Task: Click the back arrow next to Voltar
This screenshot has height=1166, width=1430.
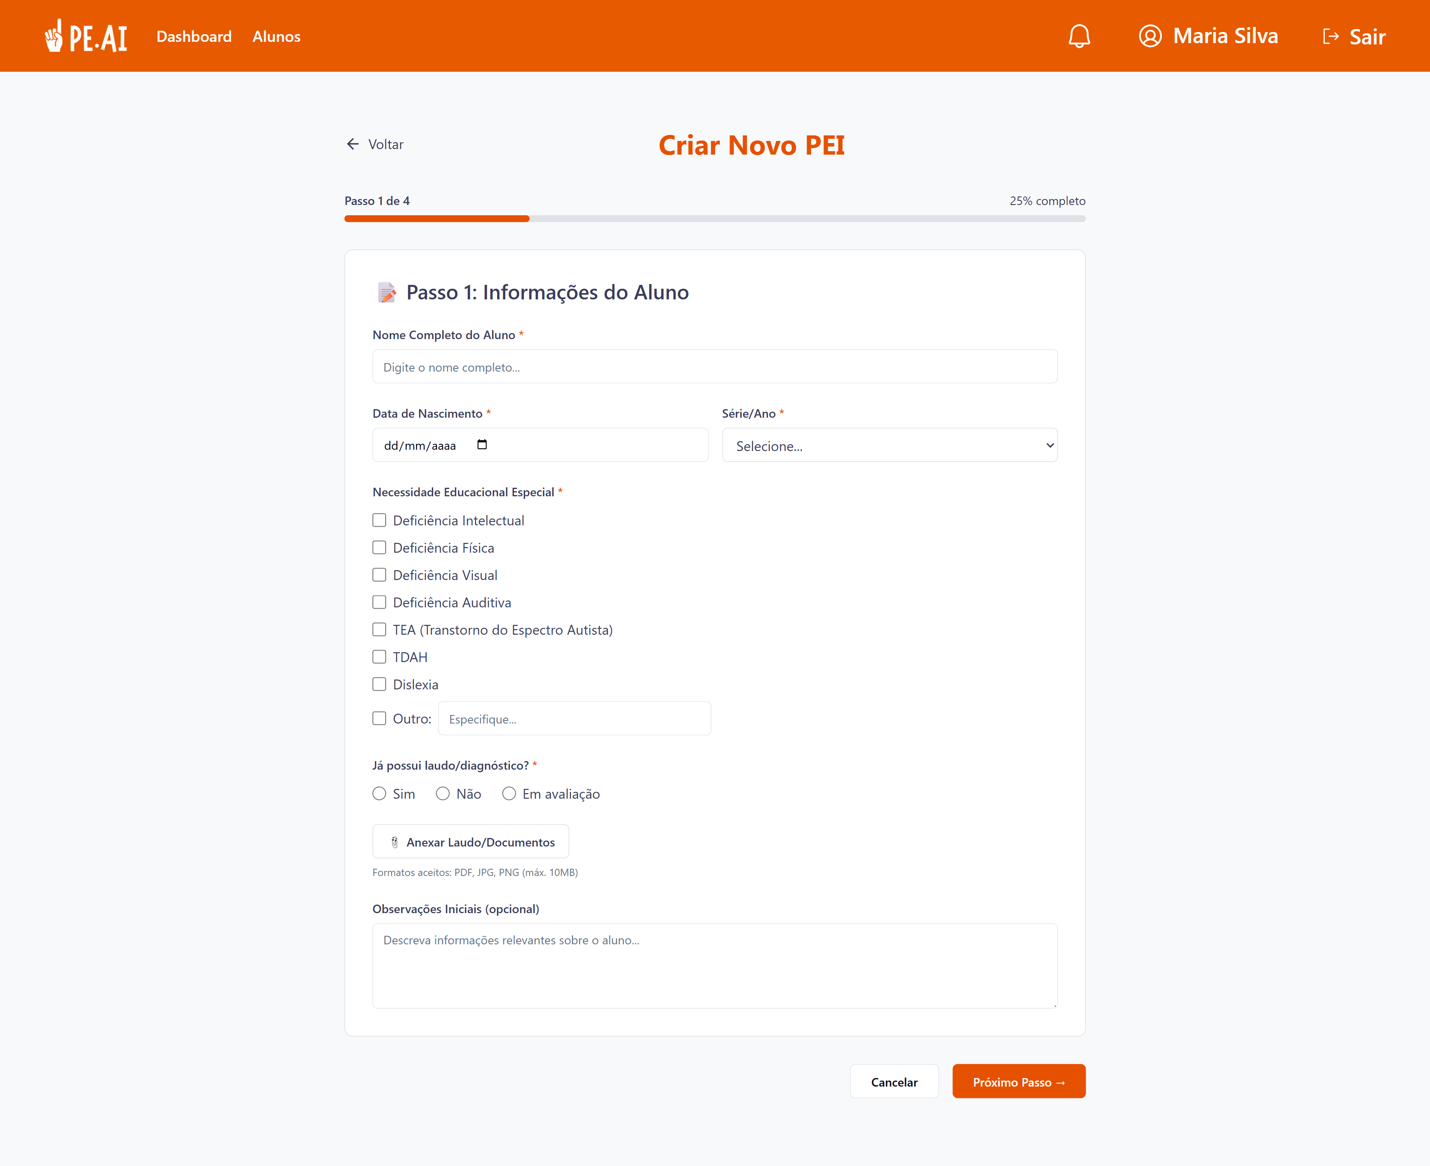Action: pyautogui.click(x=353, y=144)
